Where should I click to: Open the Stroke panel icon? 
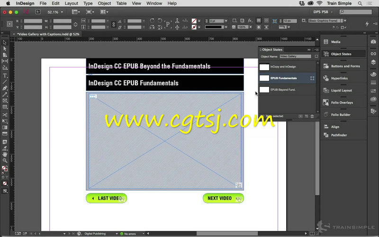click(373, 82)
